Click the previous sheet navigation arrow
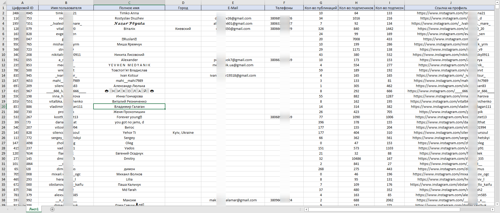Screen dimensions: 500x213 coord(8,209)
